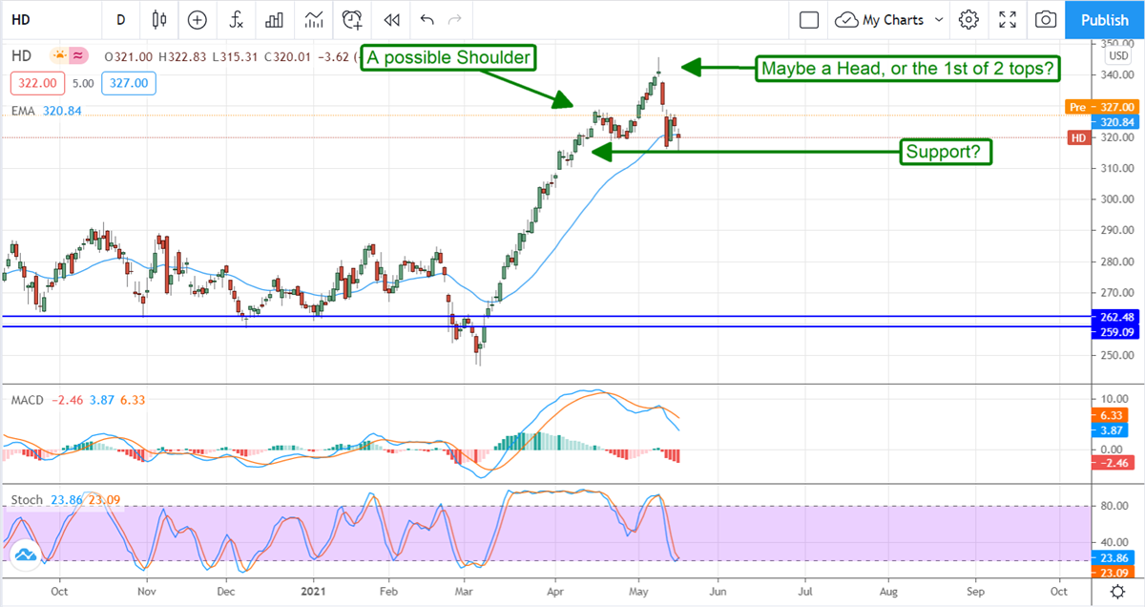Open the select layout square menu

click(x=809, y=19)
